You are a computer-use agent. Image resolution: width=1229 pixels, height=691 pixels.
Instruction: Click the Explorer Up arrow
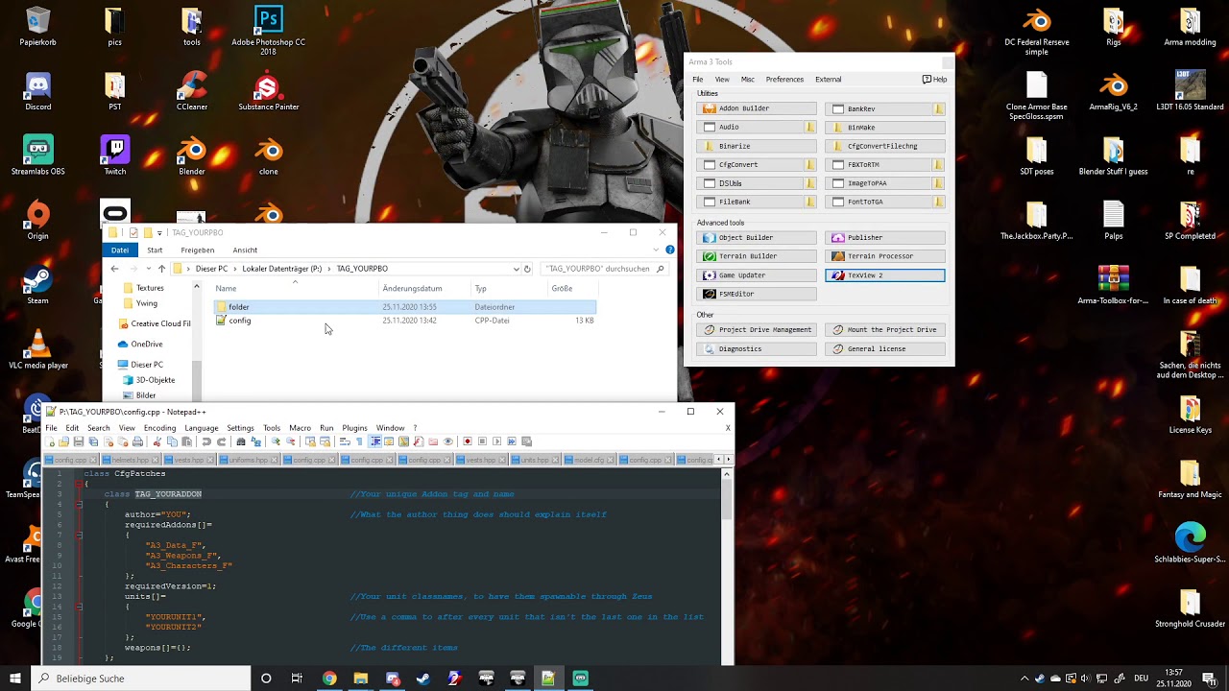click(161, 269)
